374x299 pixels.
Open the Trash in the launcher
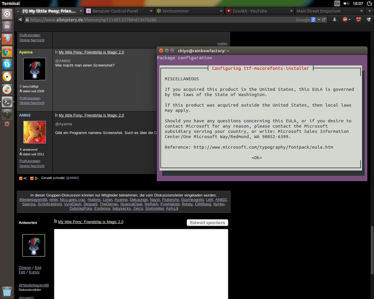click(x=7, y=292)
